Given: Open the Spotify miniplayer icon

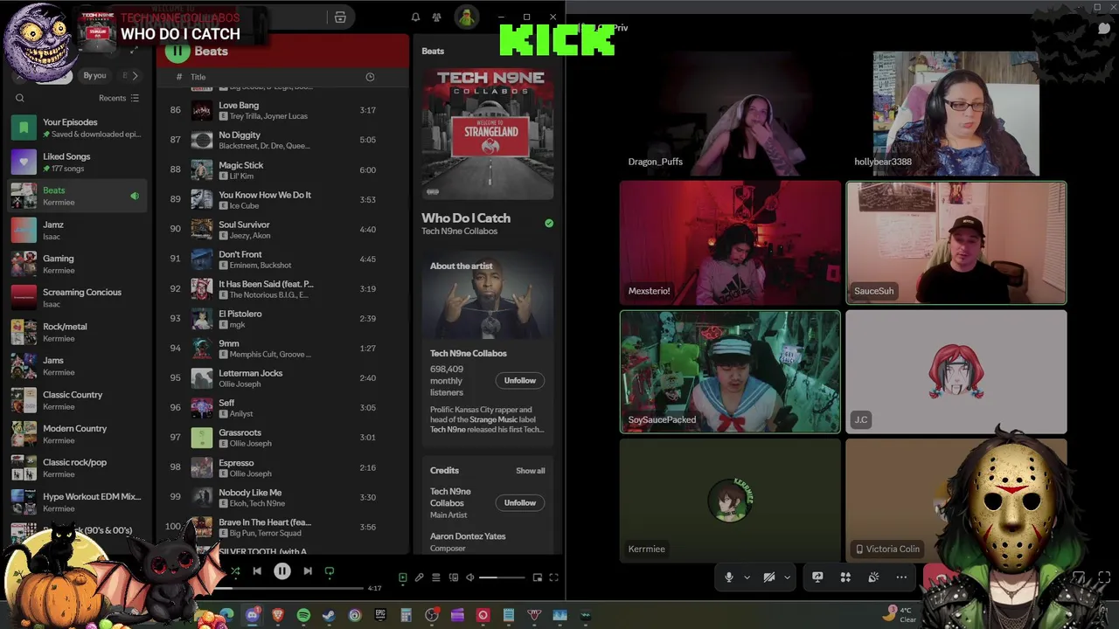Looking at the screenshot, I should tap(537, 577).
